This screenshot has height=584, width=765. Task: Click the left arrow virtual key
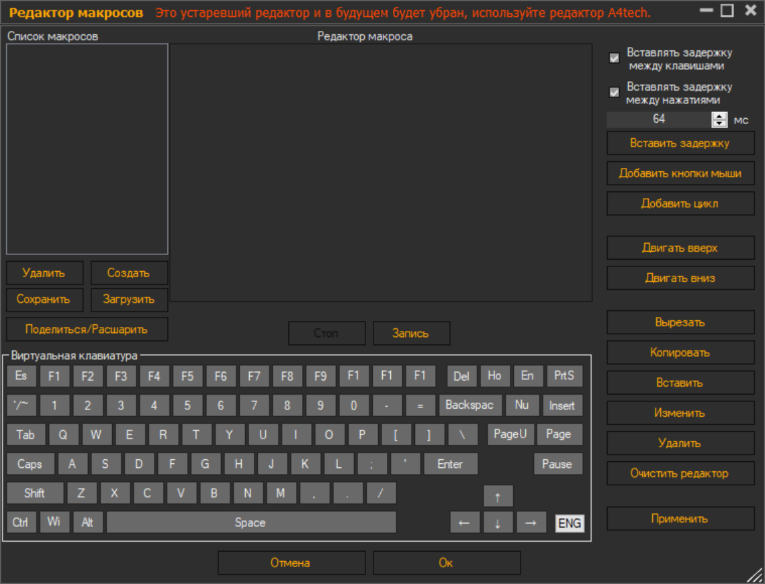[x=465, y=522]
